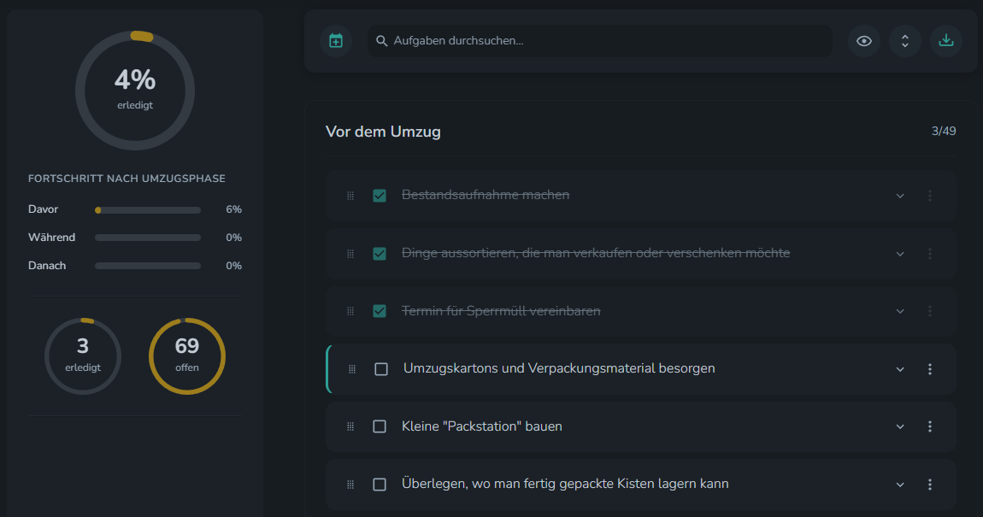Click the Vor dem Umzug heading
This screenshot has width=983, height=517.
click(x=383, y=132)
